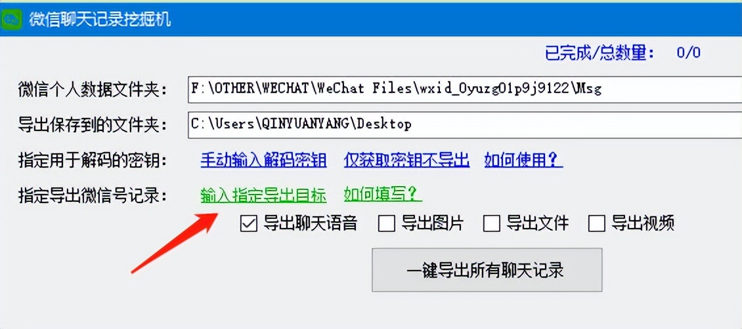Enable the 导出图片 checkbox
The width and height of the screenshot is (742, 329).
pyautogui.click(x=387, y=223)
